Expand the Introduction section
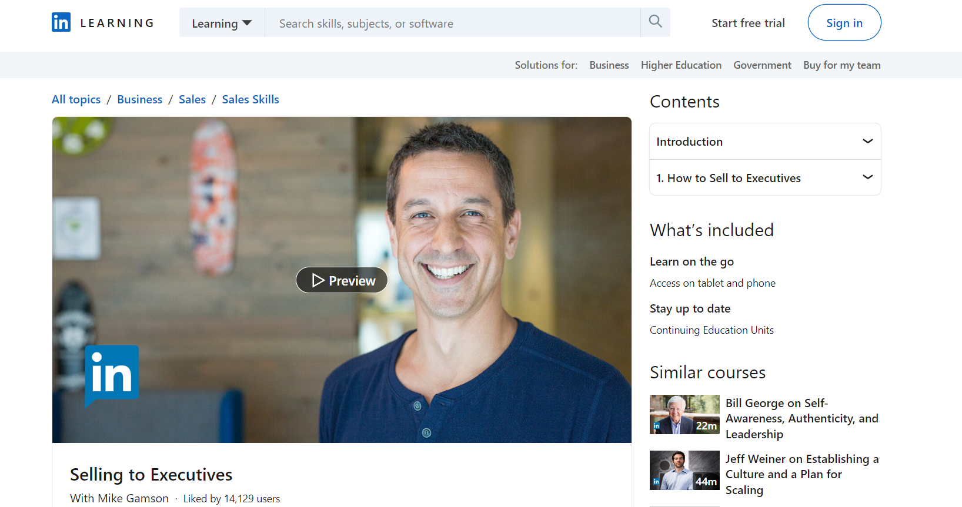Image resolution: width=962 pixels, height=507 pixels. pos(764,142)
